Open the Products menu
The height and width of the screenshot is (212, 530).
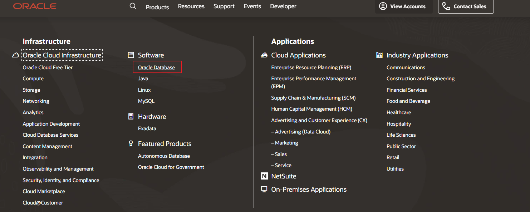click(x=157, y=7)
